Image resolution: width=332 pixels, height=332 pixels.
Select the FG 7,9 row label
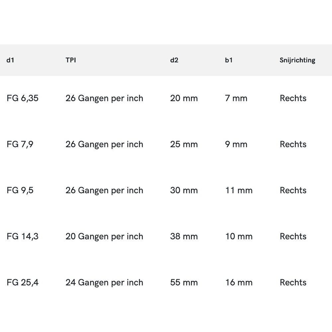click(x=20, y=144)
